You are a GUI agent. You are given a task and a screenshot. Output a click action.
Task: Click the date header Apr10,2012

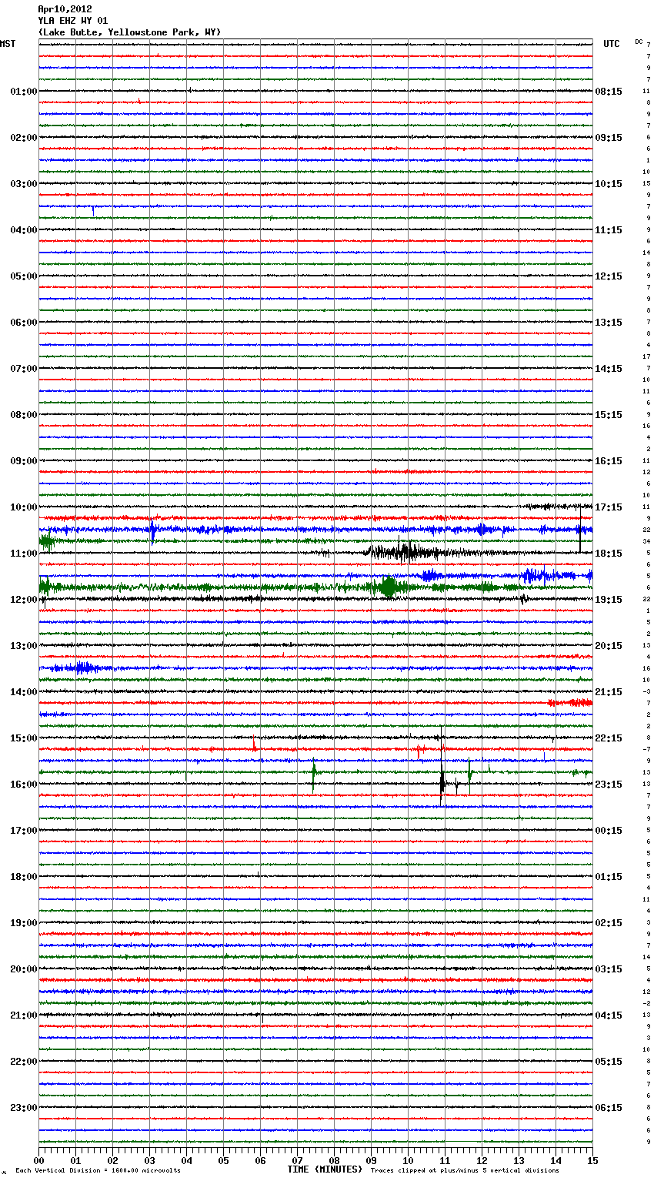[65, 9]
